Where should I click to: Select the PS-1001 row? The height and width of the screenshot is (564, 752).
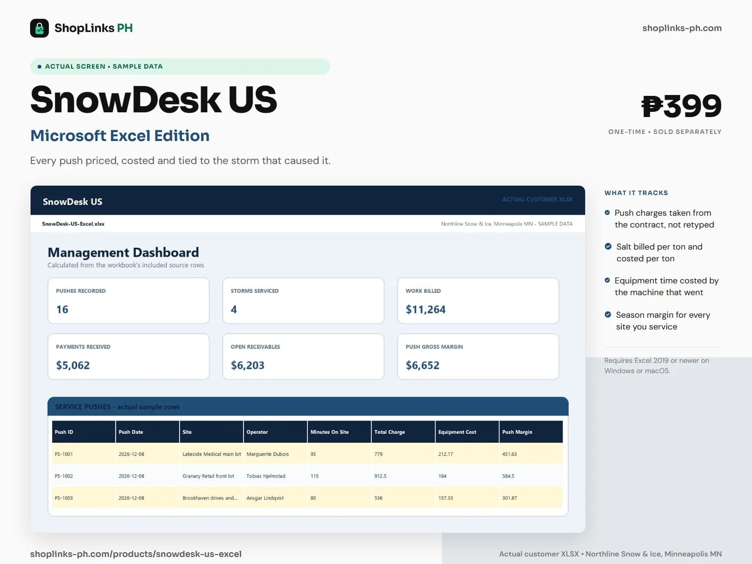307,454
